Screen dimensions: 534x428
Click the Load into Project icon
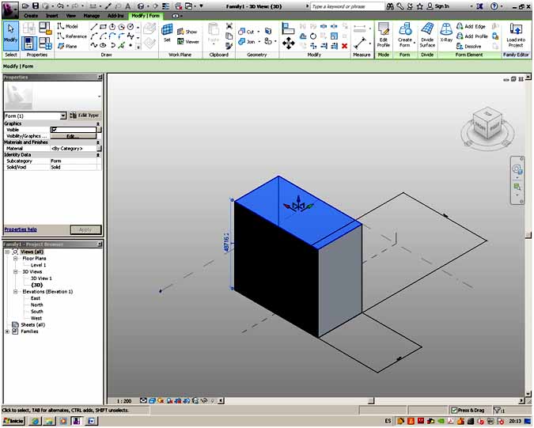516,35
